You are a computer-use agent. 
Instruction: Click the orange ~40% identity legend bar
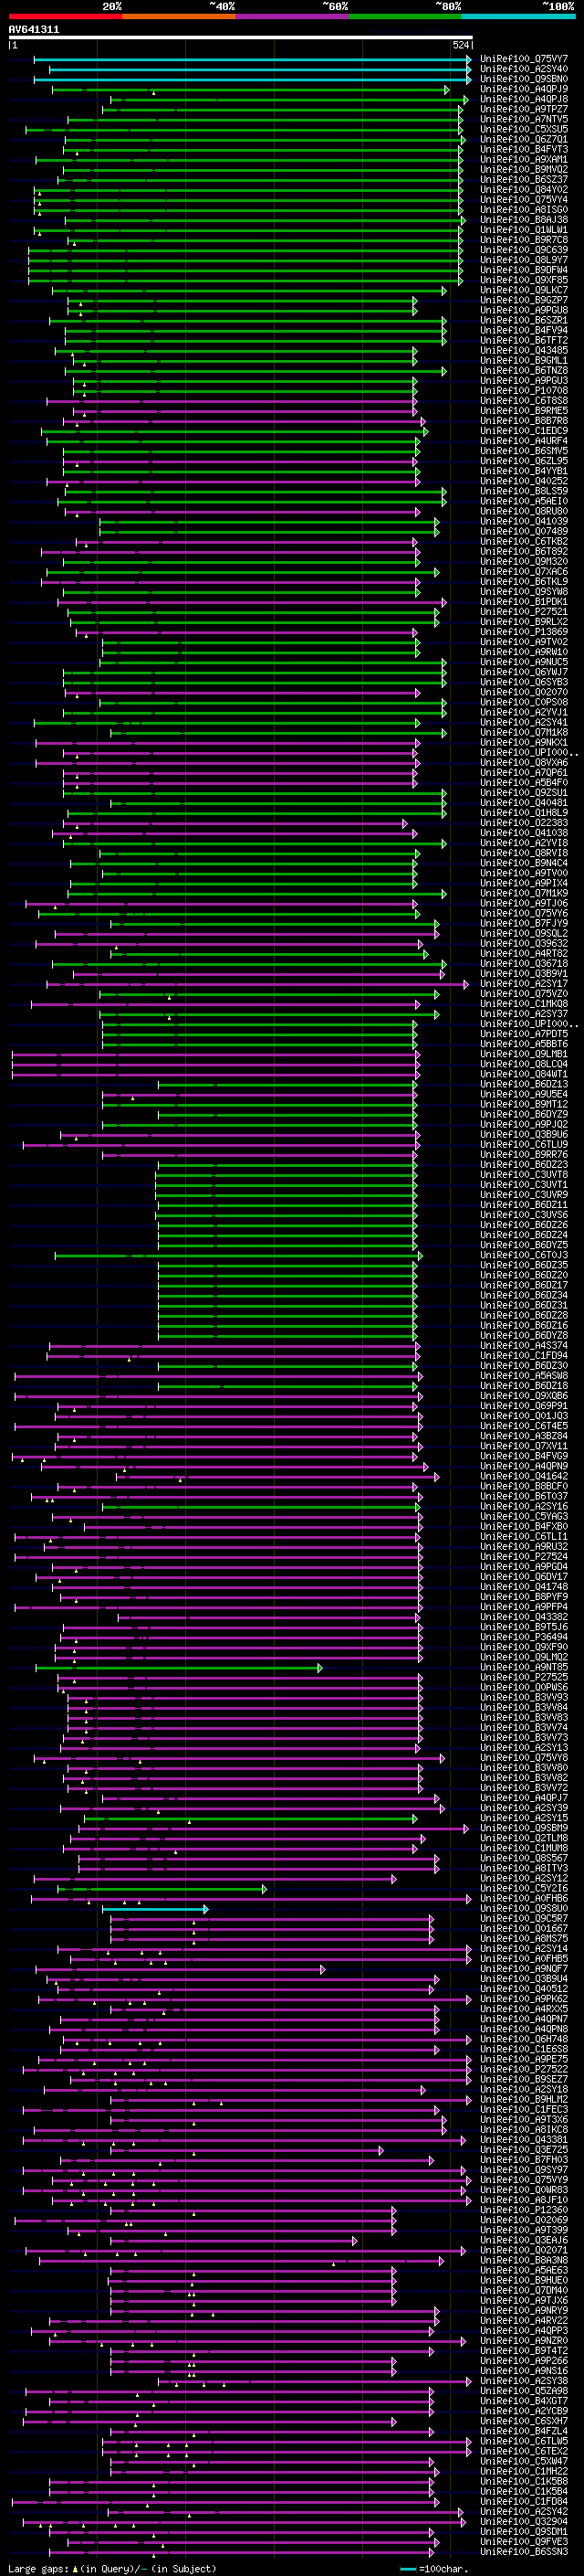(x=179, y=16)
